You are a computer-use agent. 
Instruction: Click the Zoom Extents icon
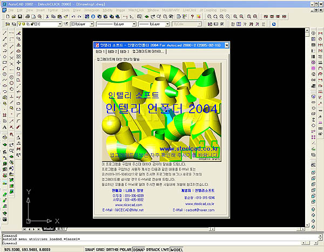(255, 17)
